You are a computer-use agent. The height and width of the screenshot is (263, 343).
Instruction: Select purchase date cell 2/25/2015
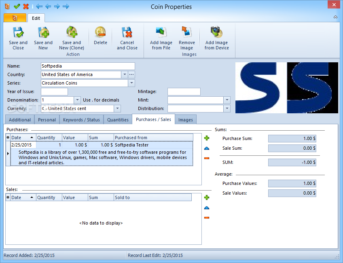click(x=23, y=145)
